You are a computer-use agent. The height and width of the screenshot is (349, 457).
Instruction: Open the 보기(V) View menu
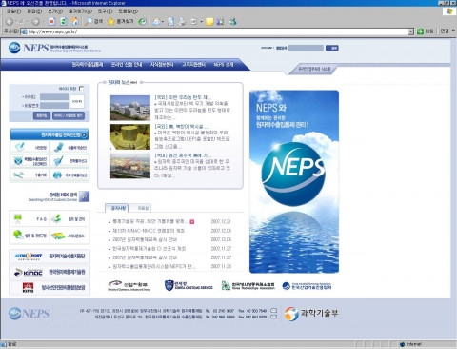55,11
